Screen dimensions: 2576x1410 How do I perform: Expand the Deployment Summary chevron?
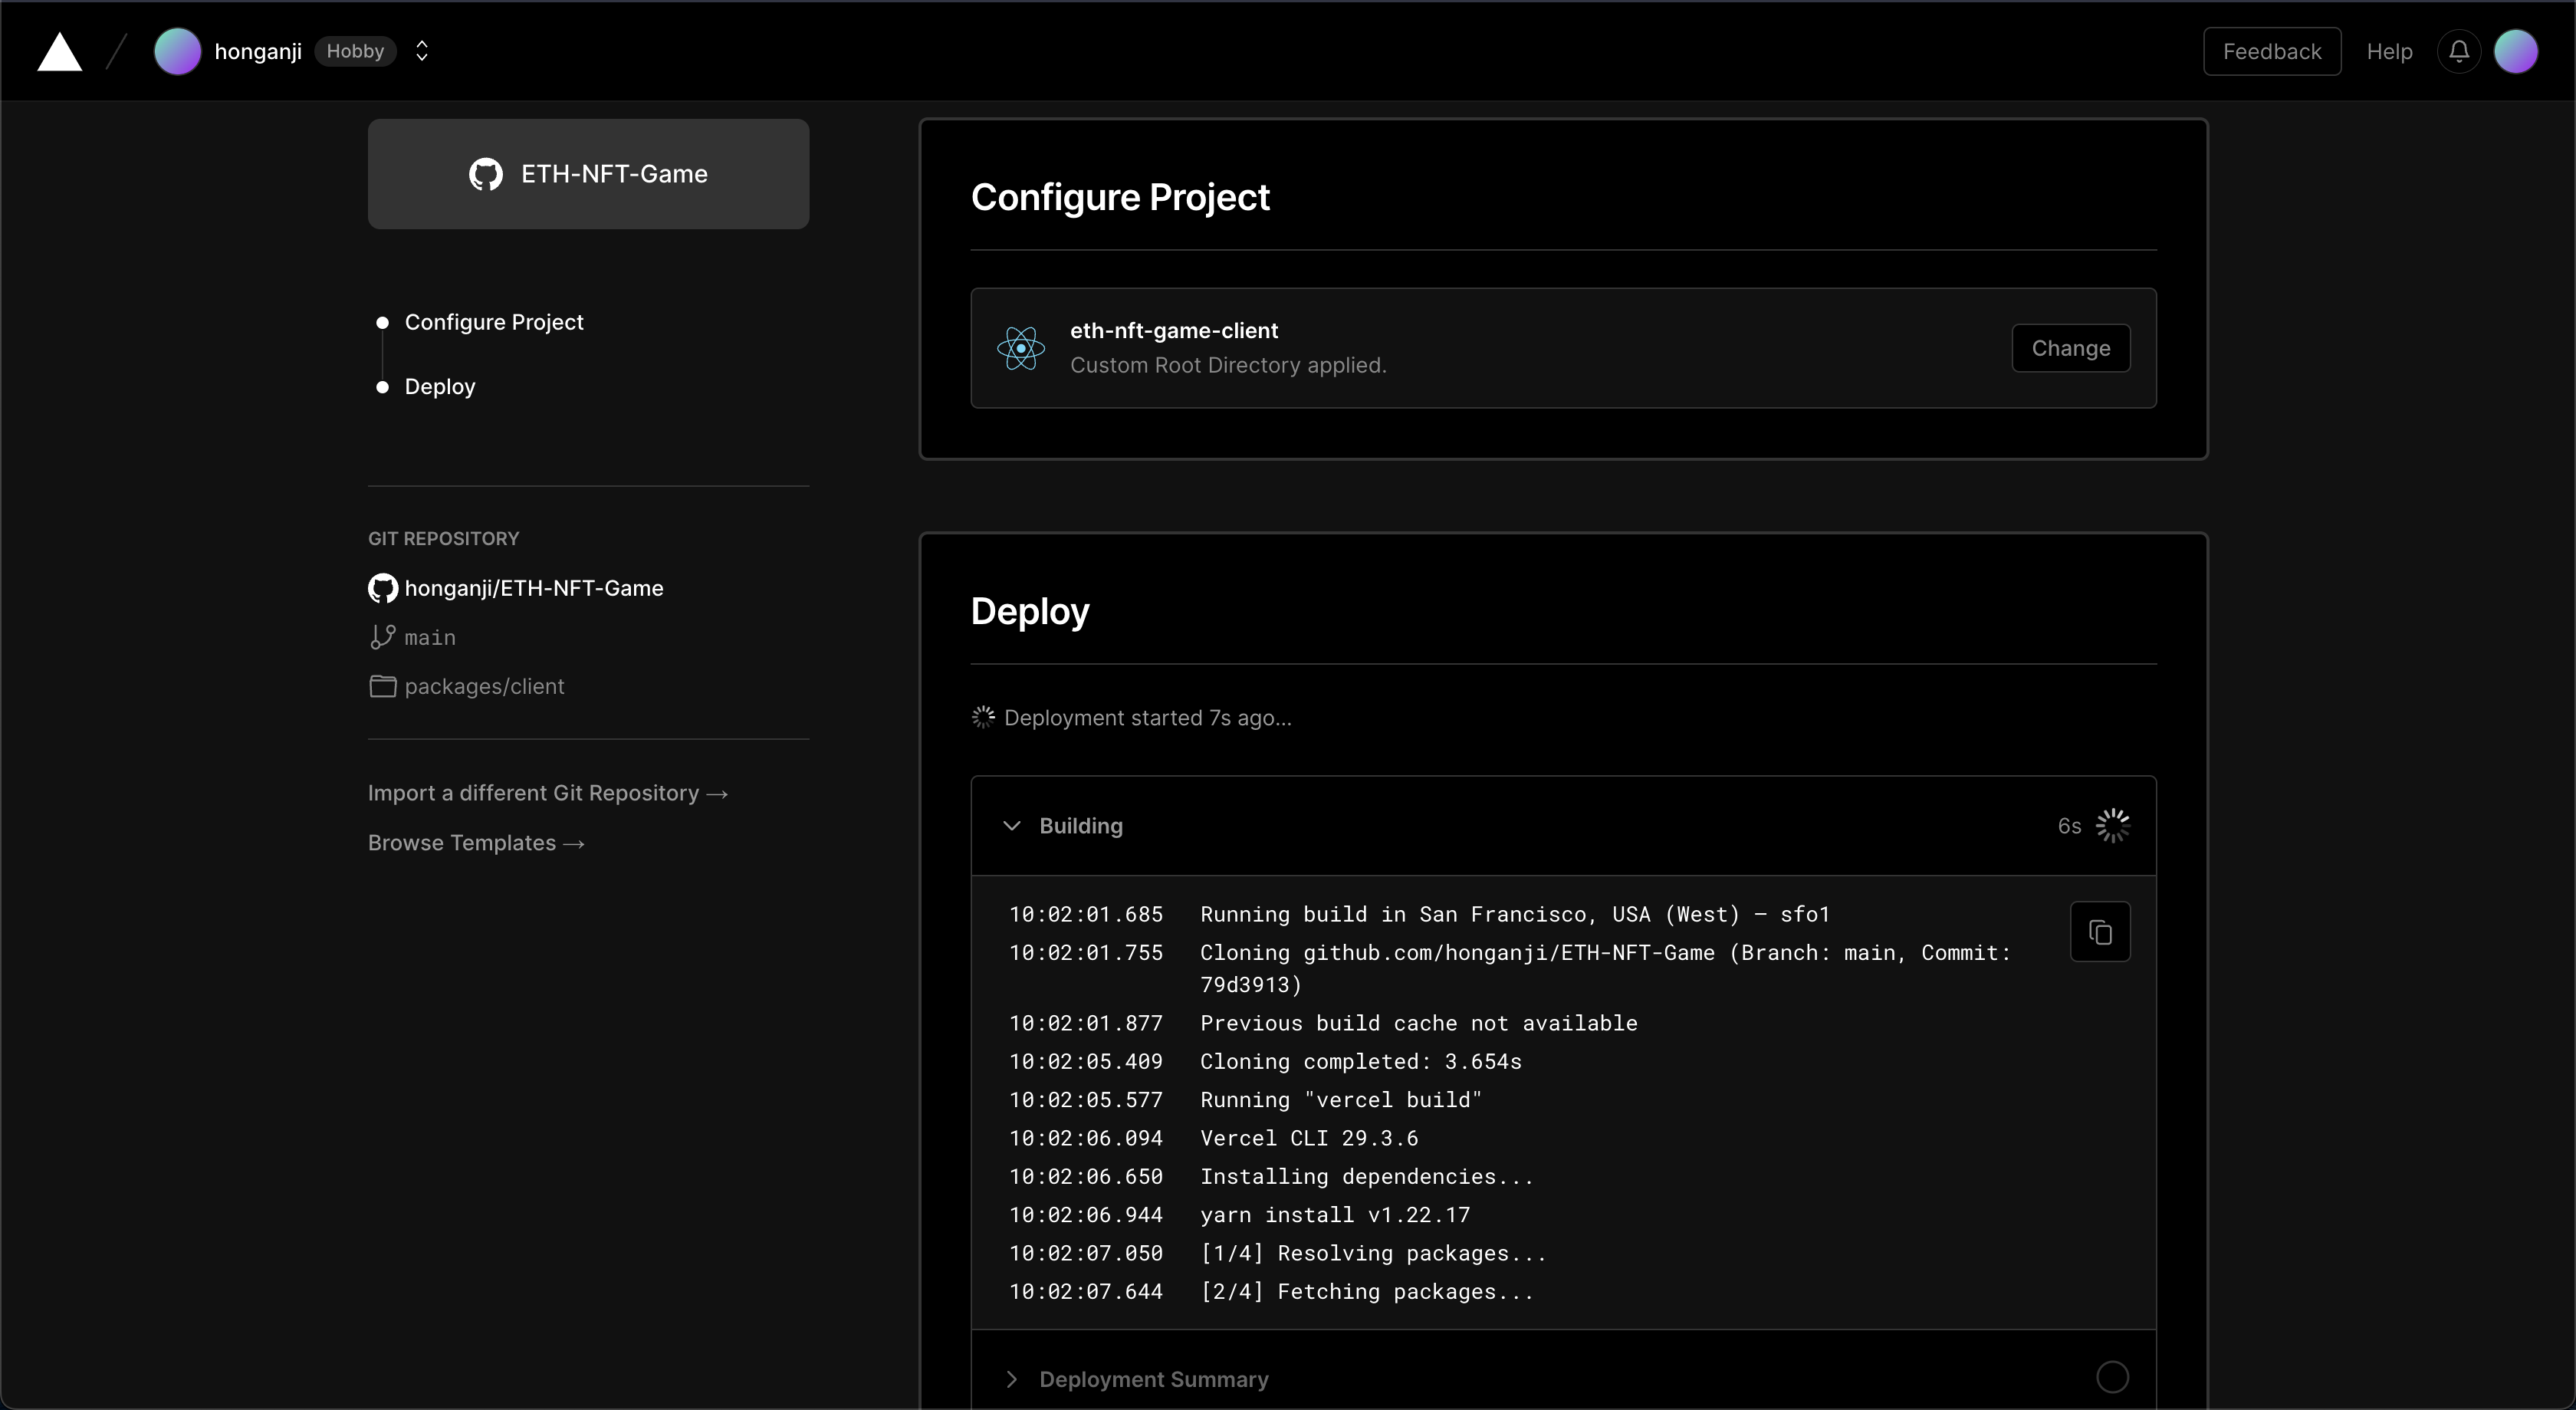click(x=1012, y=1379)
